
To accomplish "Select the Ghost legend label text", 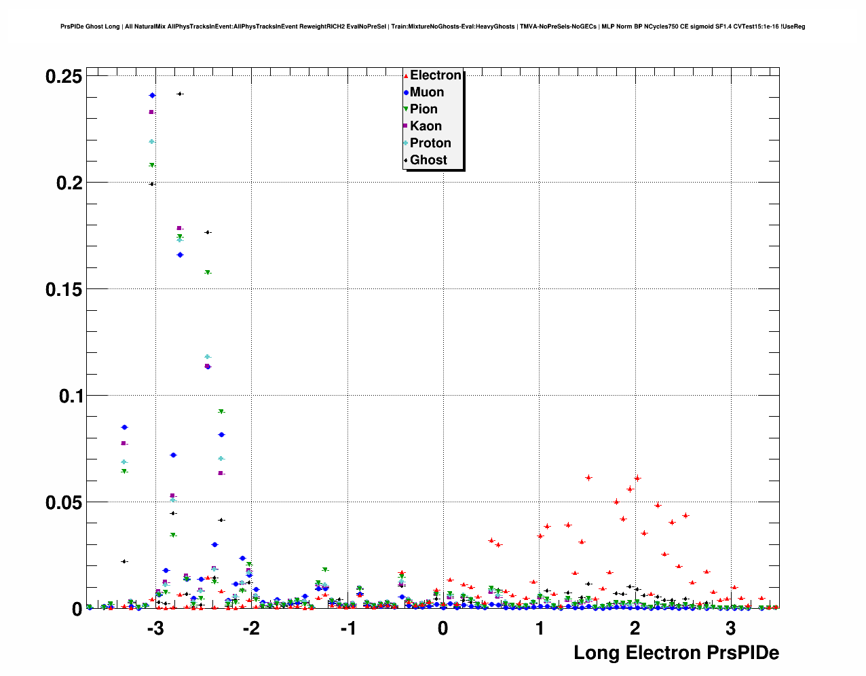I will click(428, 160).
